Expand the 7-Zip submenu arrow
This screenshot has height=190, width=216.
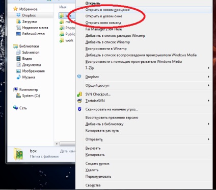coord(208,68)
